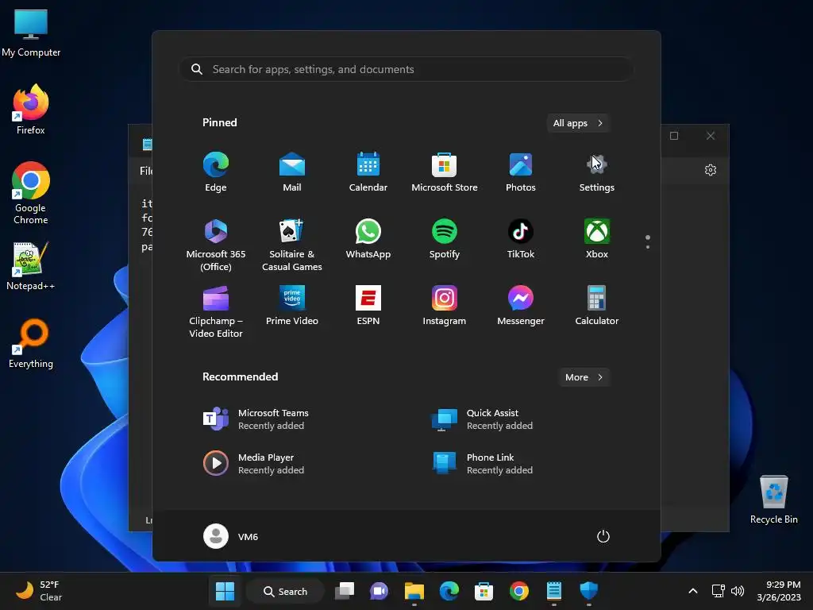Open Notepad settings gear icon
The image size is (813, 610).
pyautogui.click(x=711, y=170)
